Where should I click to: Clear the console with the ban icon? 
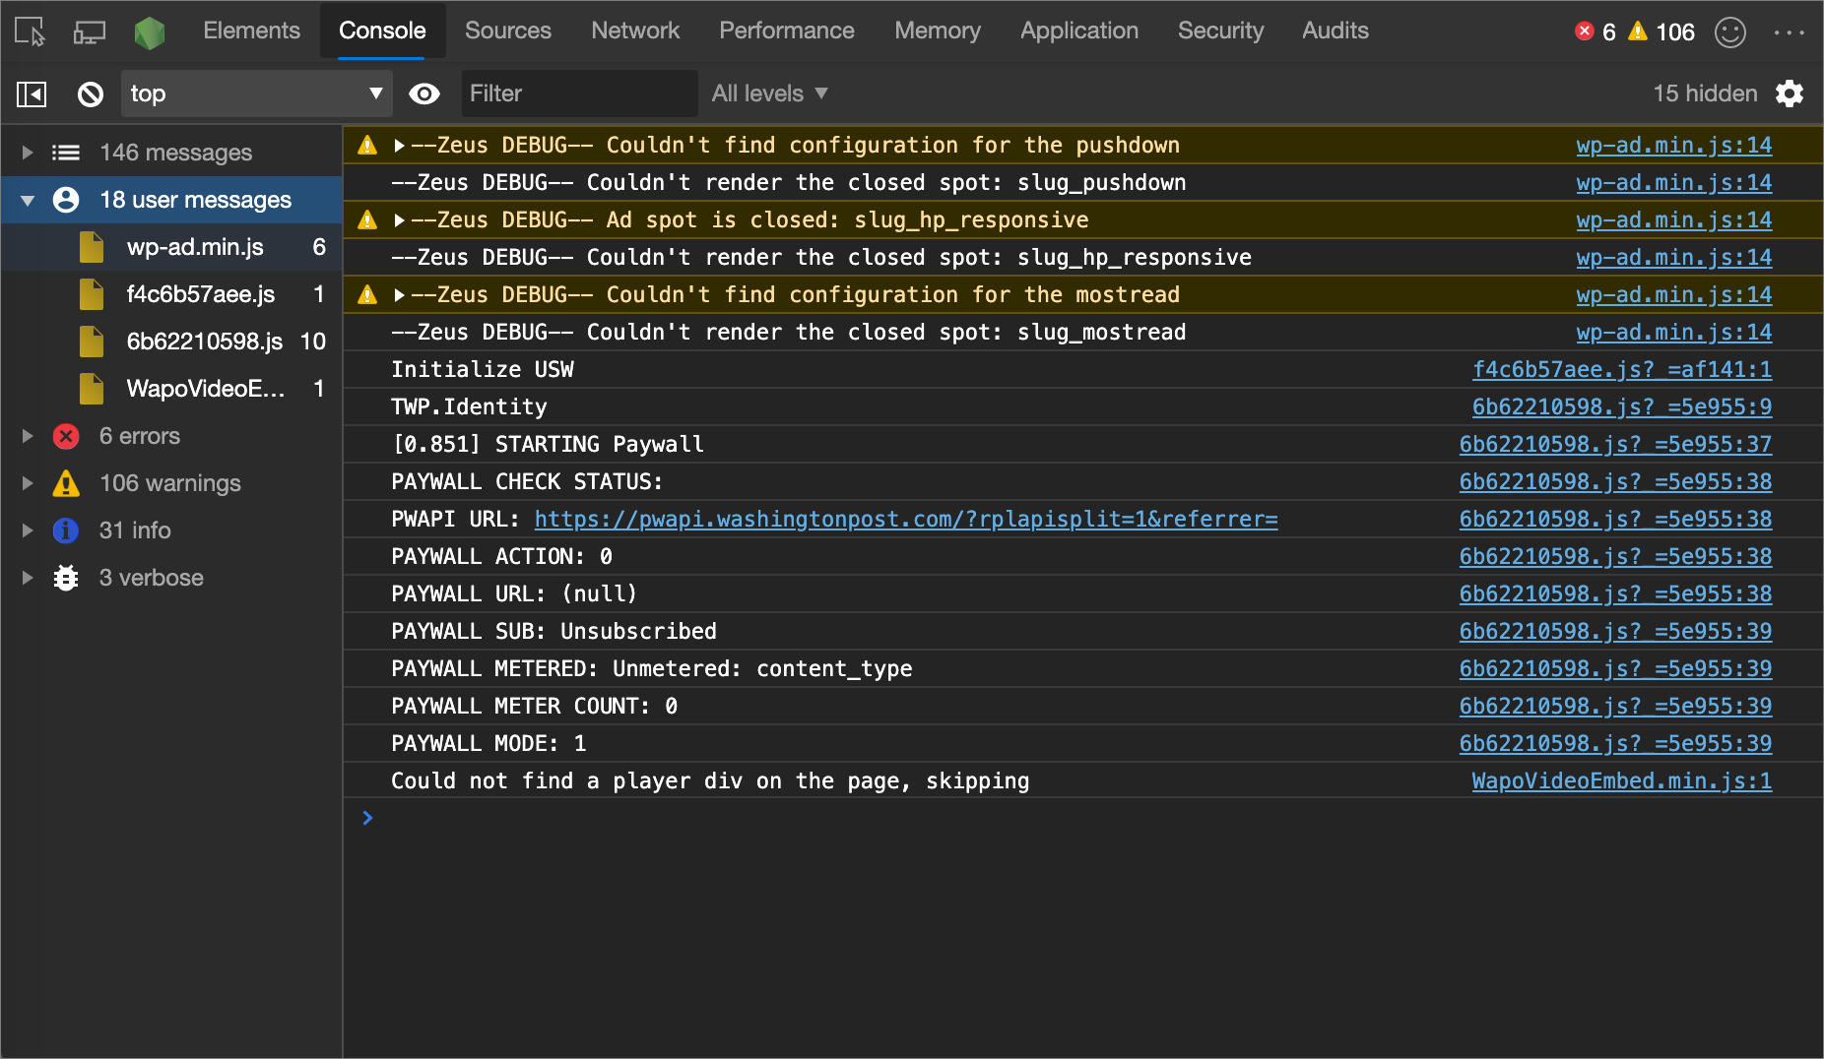click(91, 94)
